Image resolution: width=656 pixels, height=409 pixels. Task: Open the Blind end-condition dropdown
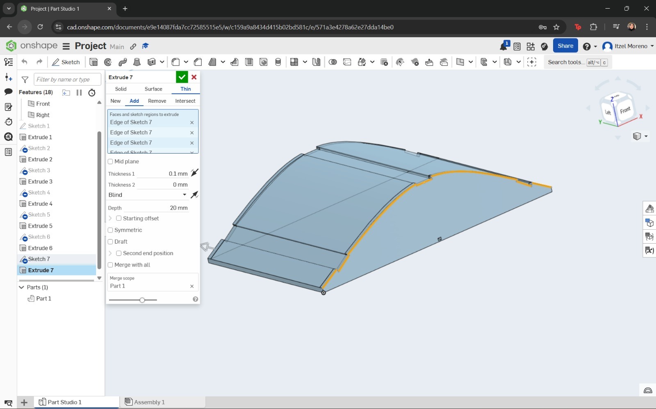click(147, 195)
